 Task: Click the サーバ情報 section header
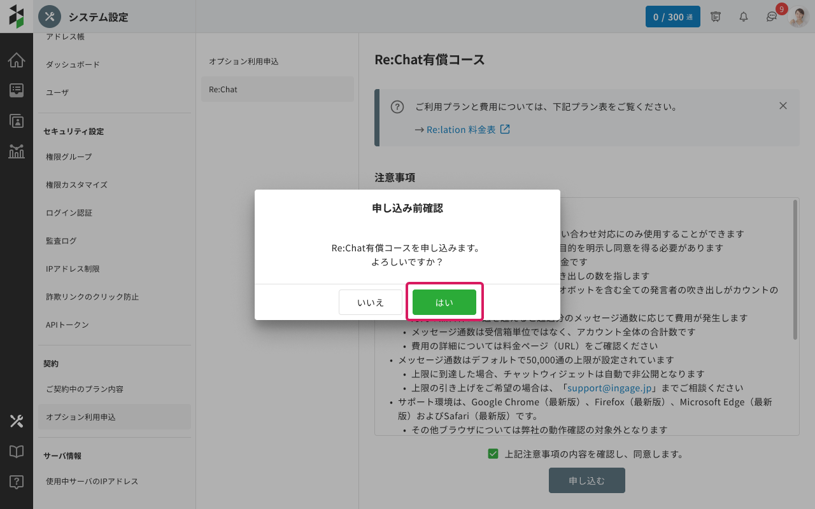pos(62,456)
